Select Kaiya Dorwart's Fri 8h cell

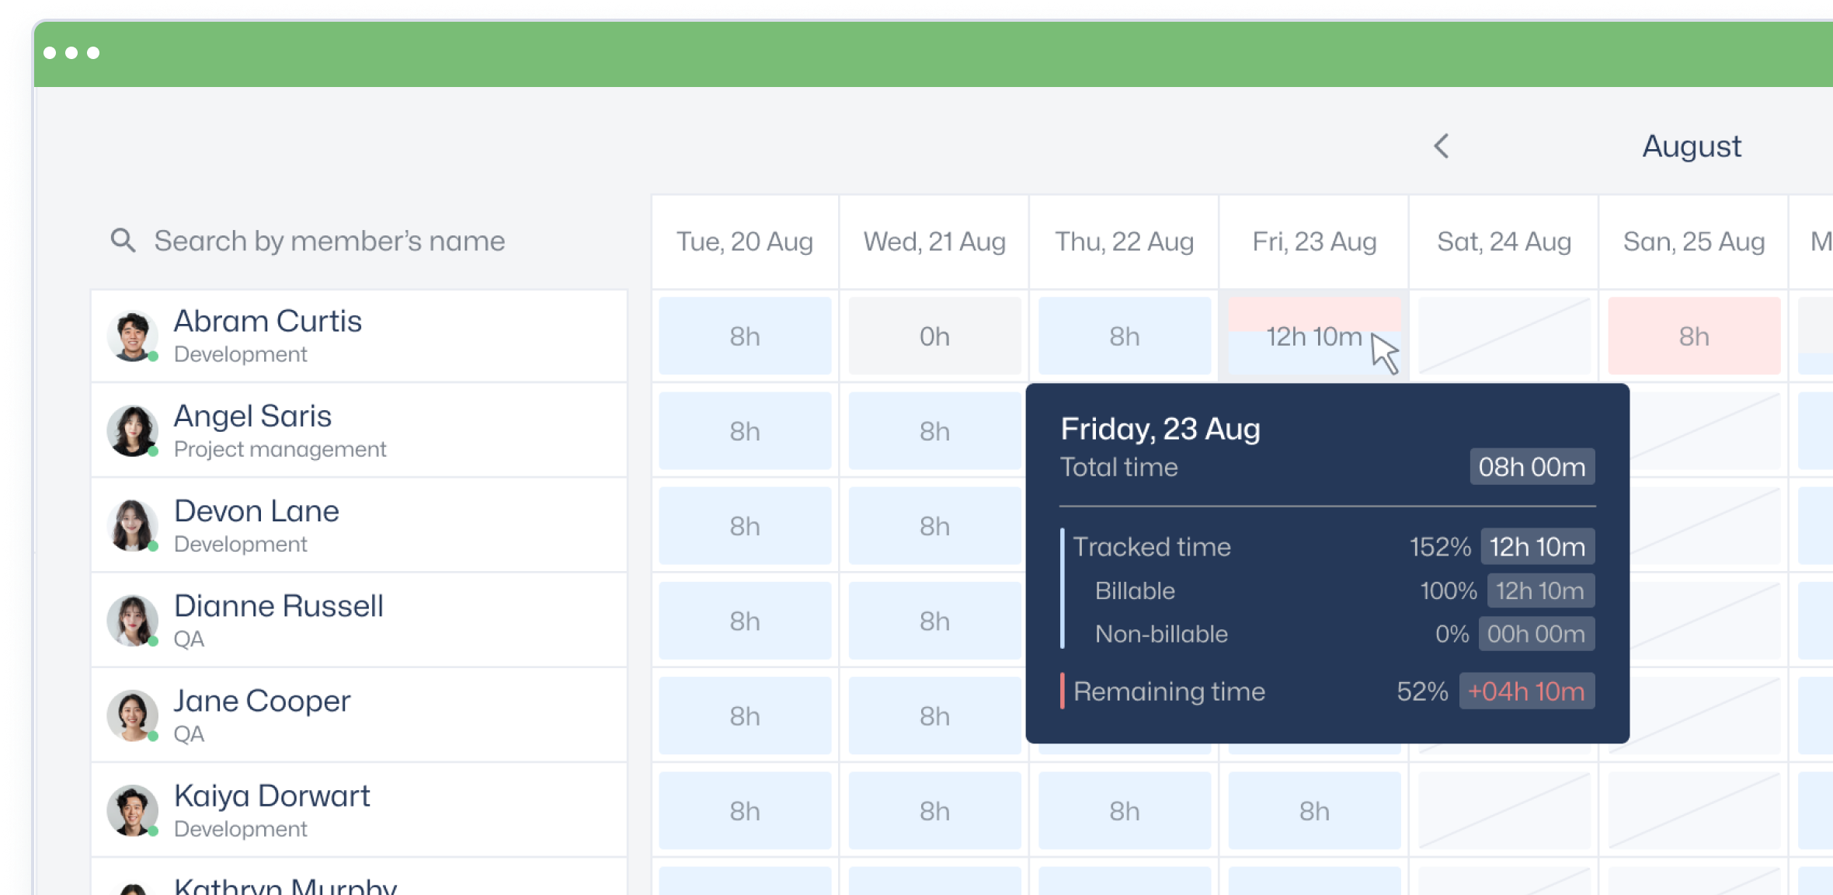coord(1314,811)
